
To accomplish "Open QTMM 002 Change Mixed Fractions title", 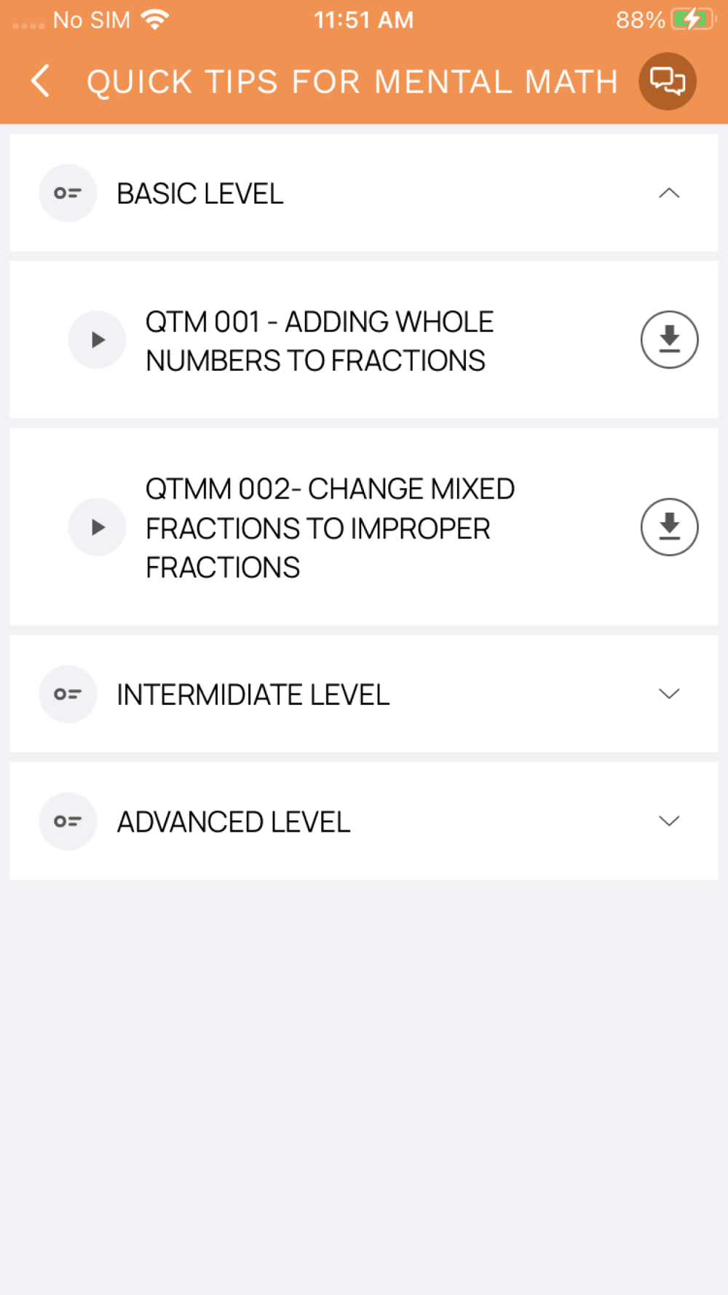I will coord(330,528).
